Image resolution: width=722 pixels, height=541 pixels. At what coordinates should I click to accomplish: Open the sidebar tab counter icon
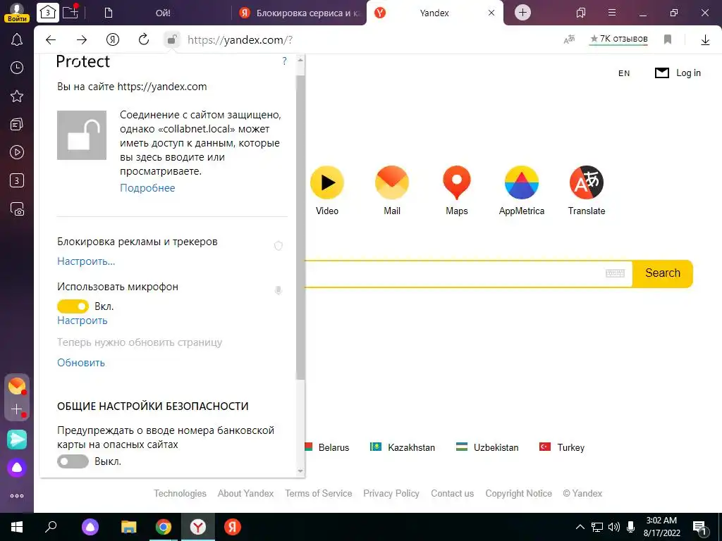(17, 180)
